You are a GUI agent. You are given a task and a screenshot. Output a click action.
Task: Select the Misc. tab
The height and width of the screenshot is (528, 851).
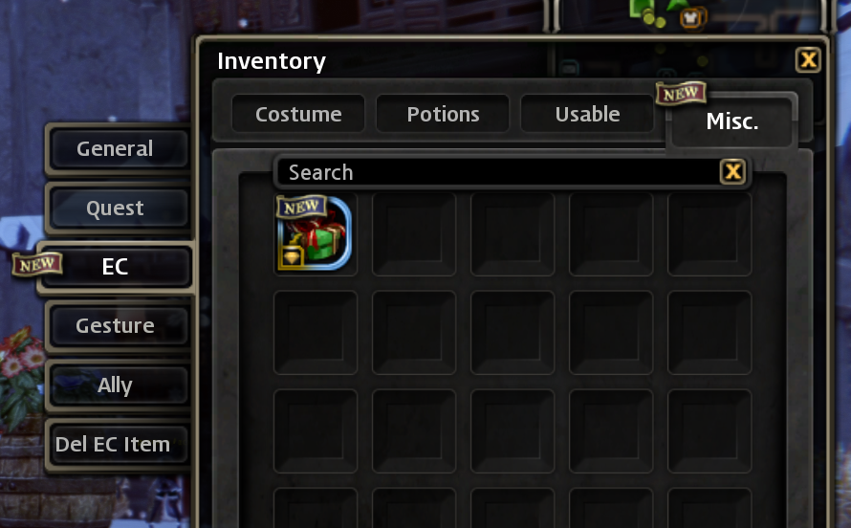coord(731,121)
